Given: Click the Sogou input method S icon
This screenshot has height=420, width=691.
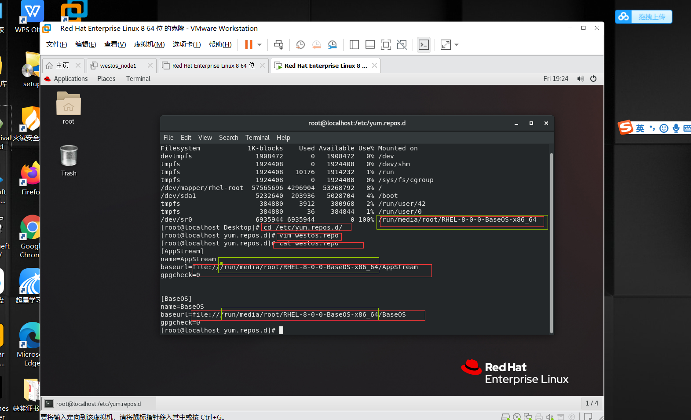Looking at the screenshot, I should (625, 128).
